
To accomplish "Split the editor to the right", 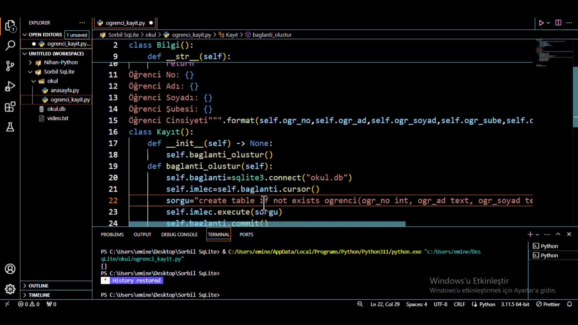I will tap(558, 23).
